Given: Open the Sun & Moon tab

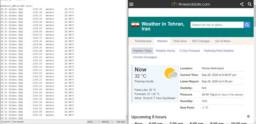Looking at the screenshot, I should 223,41.
